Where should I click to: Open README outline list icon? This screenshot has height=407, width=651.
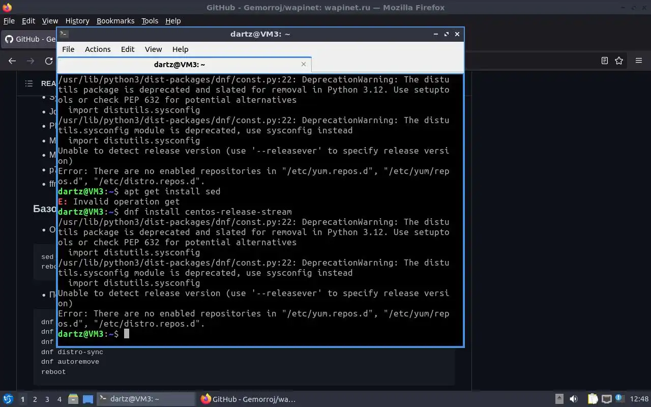coord(29,83)
